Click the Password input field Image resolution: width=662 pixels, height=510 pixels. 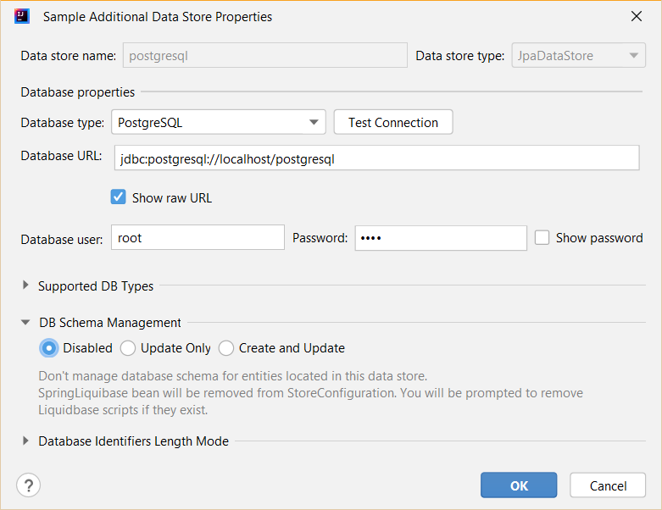click(441, 238)
